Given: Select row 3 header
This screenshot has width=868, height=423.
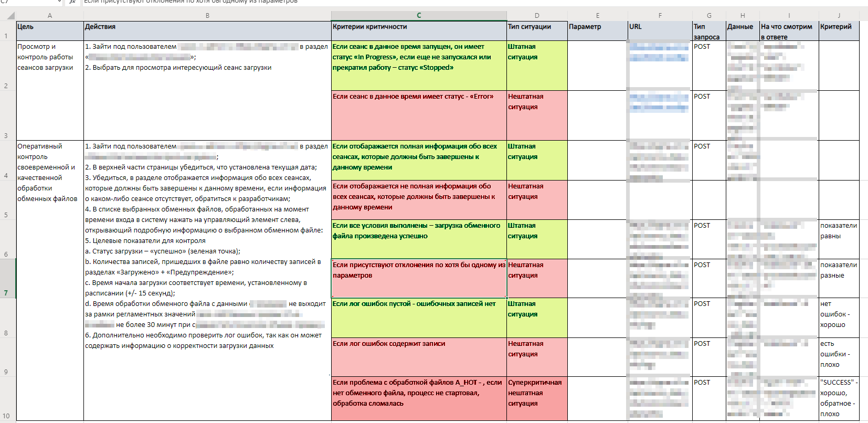Looking at the screenshot, I should 7,115.
